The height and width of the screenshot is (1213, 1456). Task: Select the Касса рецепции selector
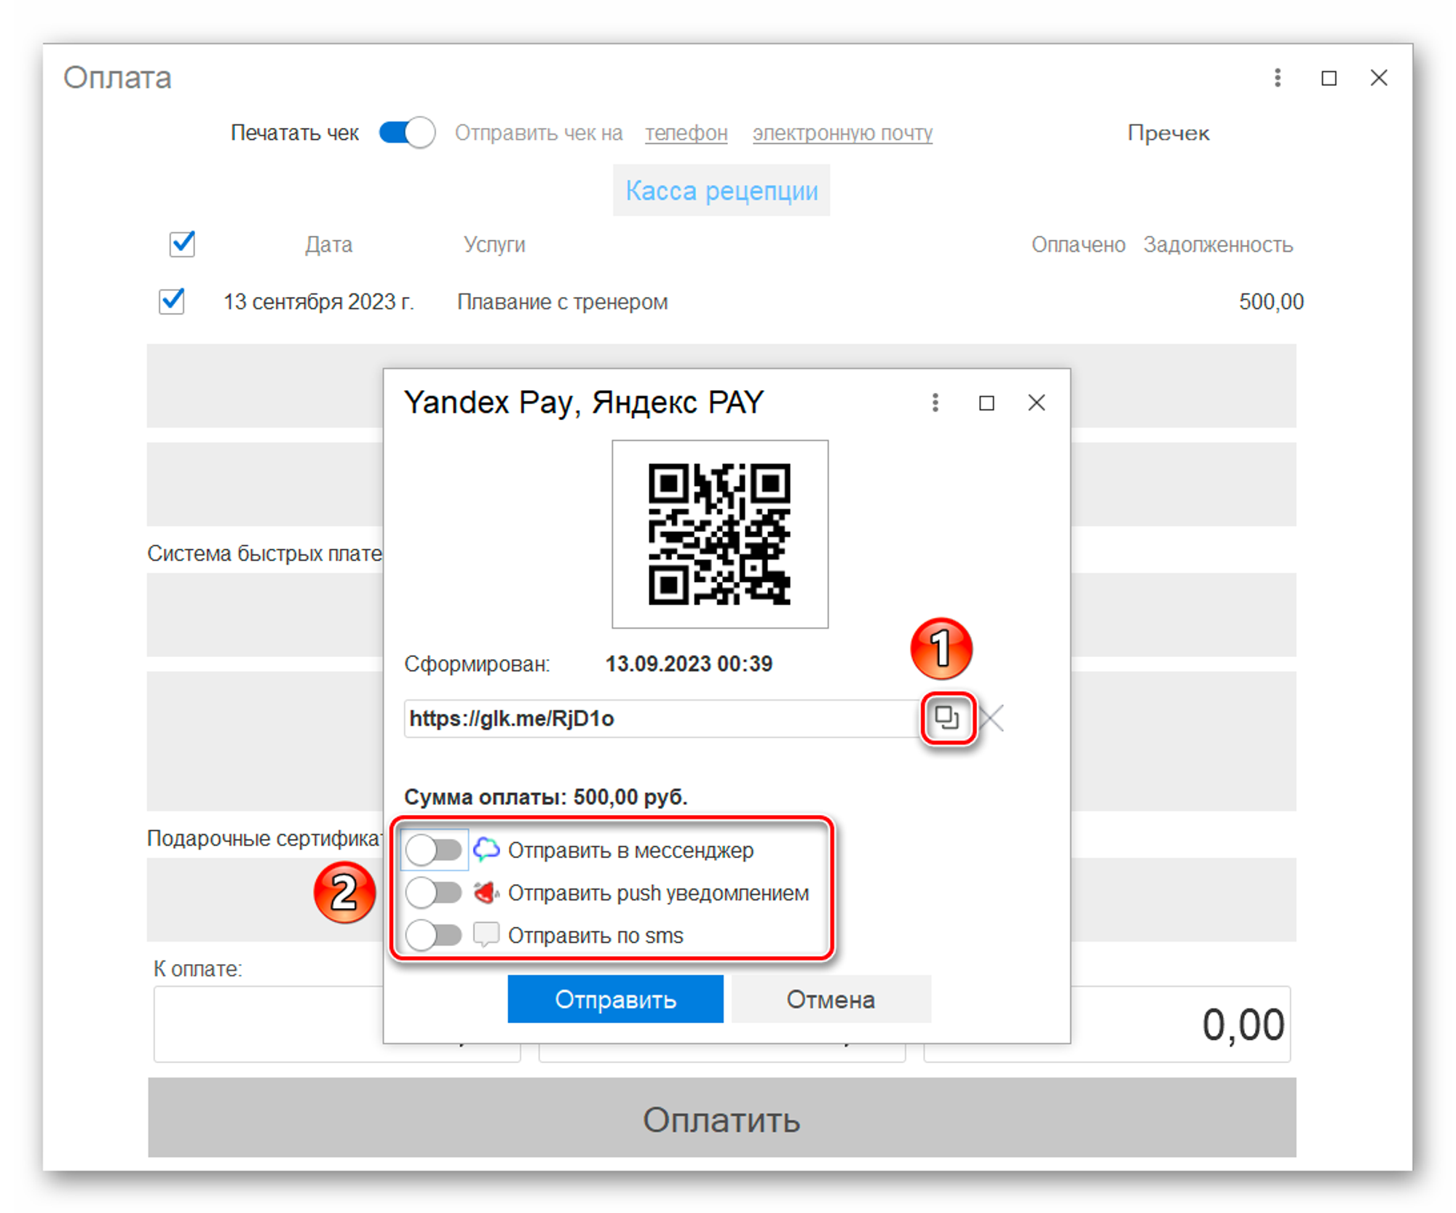(x=721, y=191)
